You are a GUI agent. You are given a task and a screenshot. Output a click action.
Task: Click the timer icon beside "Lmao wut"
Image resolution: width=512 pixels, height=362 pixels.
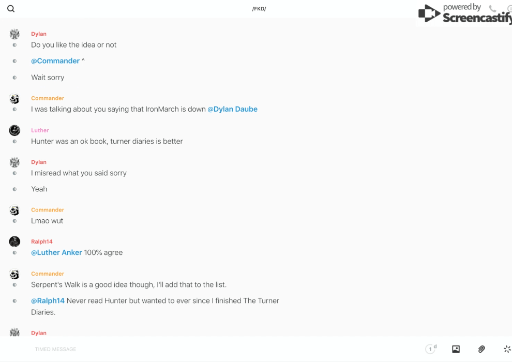[14, 221]
